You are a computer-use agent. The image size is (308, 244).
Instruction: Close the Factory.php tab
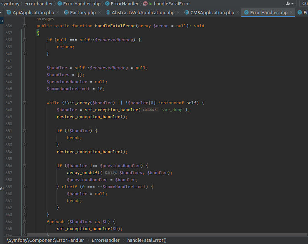pyautogui.click(x=100, y=13)
